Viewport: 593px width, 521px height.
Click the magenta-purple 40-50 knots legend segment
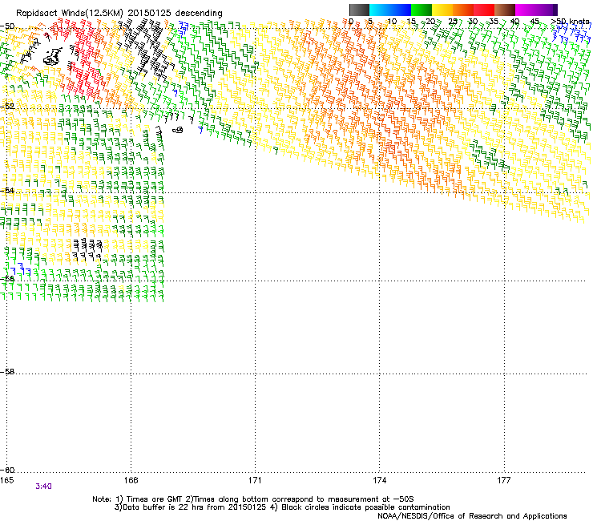coord(536,10)
